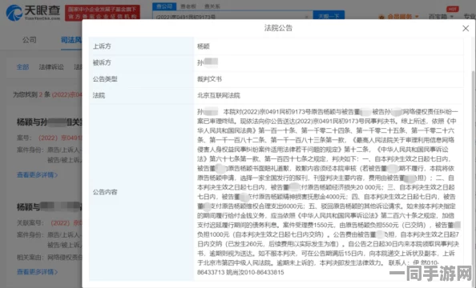Click the red HOT badge
This screenshot has width=476, height=288.
pos(452,9)
